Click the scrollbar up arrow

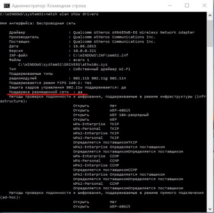[x=210, y=16]
